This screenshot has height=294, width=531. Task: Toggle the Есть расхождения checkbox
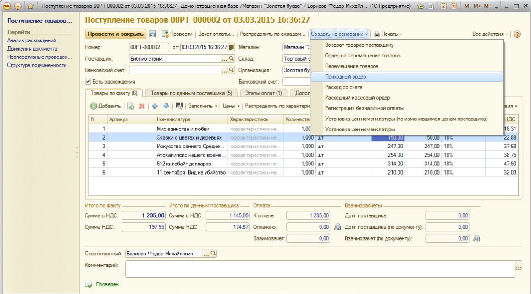pyautogui.click(x=88, y=82)
